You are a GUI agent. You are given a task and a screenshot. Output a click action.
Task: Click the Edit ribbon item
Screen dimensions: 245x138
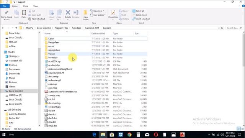pyautogui.click(x=122, y=15)
